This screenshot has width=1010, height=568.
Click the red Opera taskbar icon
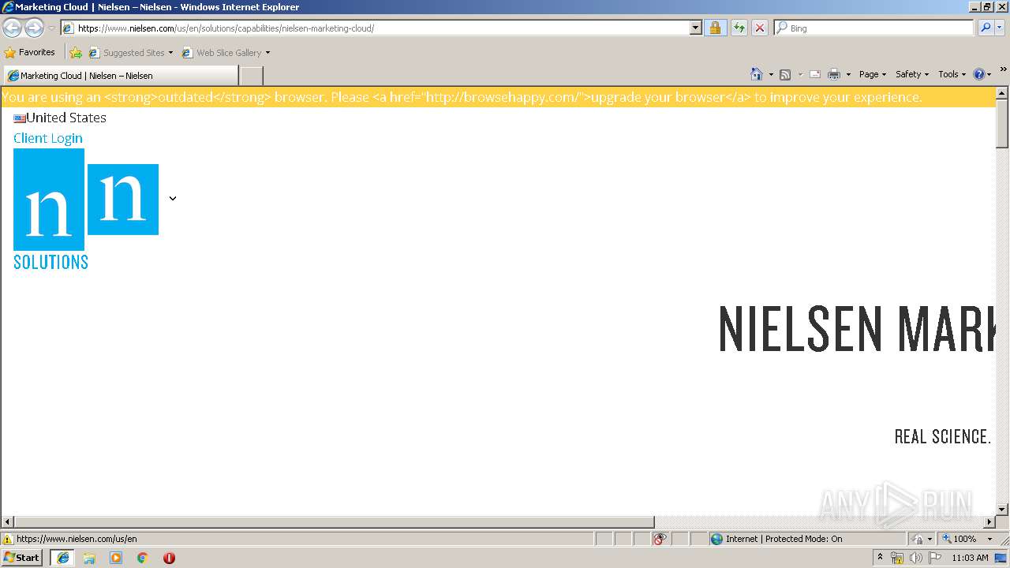[169, 558]
